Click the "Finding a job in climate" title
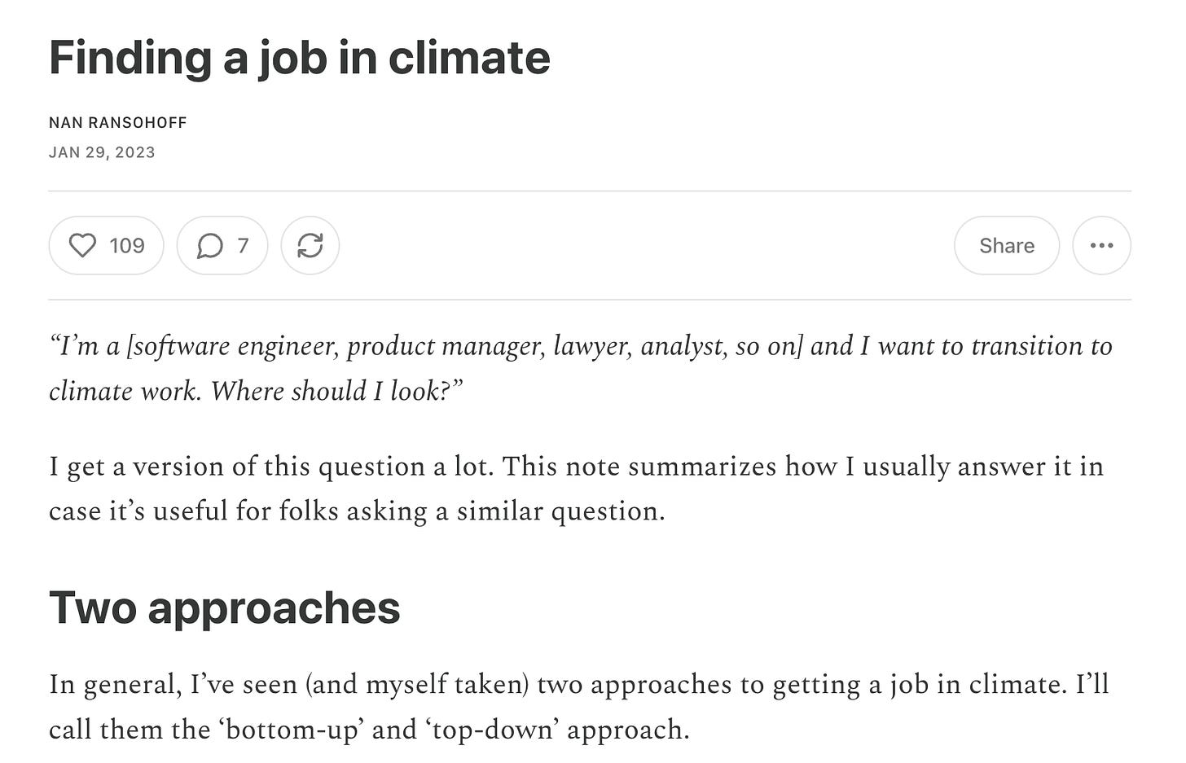Screen dimensions: 1186x763 pyautogui.click(x=300, y=59)
